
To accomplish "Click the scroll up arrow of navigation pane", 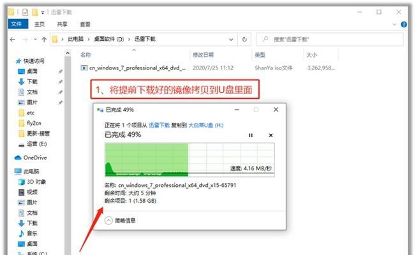I will click(x=68, y=54).
